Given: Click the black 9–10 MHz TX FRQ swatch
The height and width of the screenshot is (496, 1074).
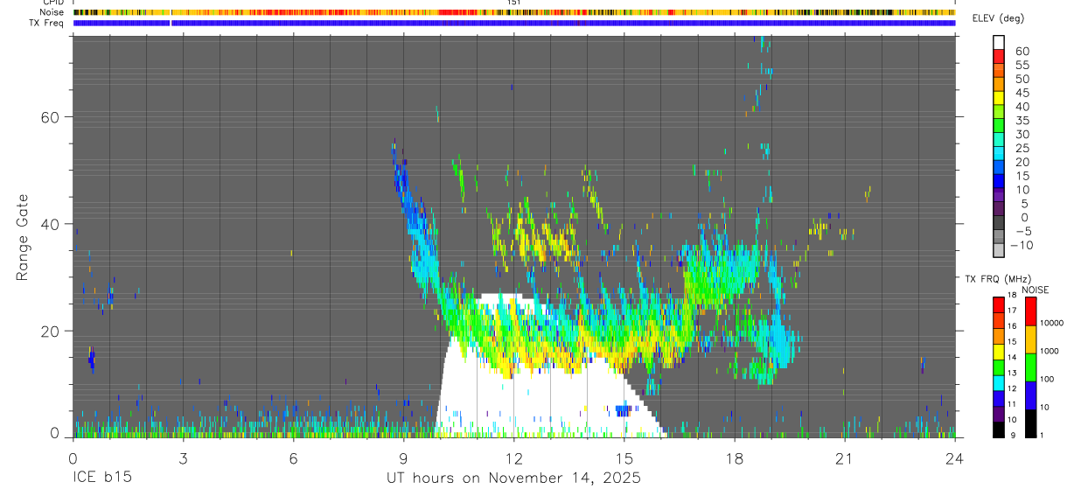Looking at the screenshot, I should click(x=999, y=429).
